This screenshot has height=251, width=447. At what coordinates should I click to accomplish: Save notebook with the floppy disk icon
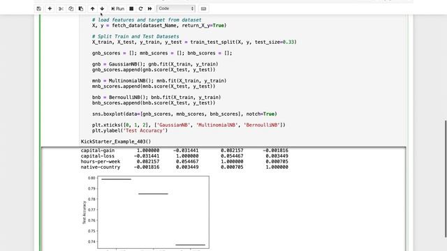point(39,9)
